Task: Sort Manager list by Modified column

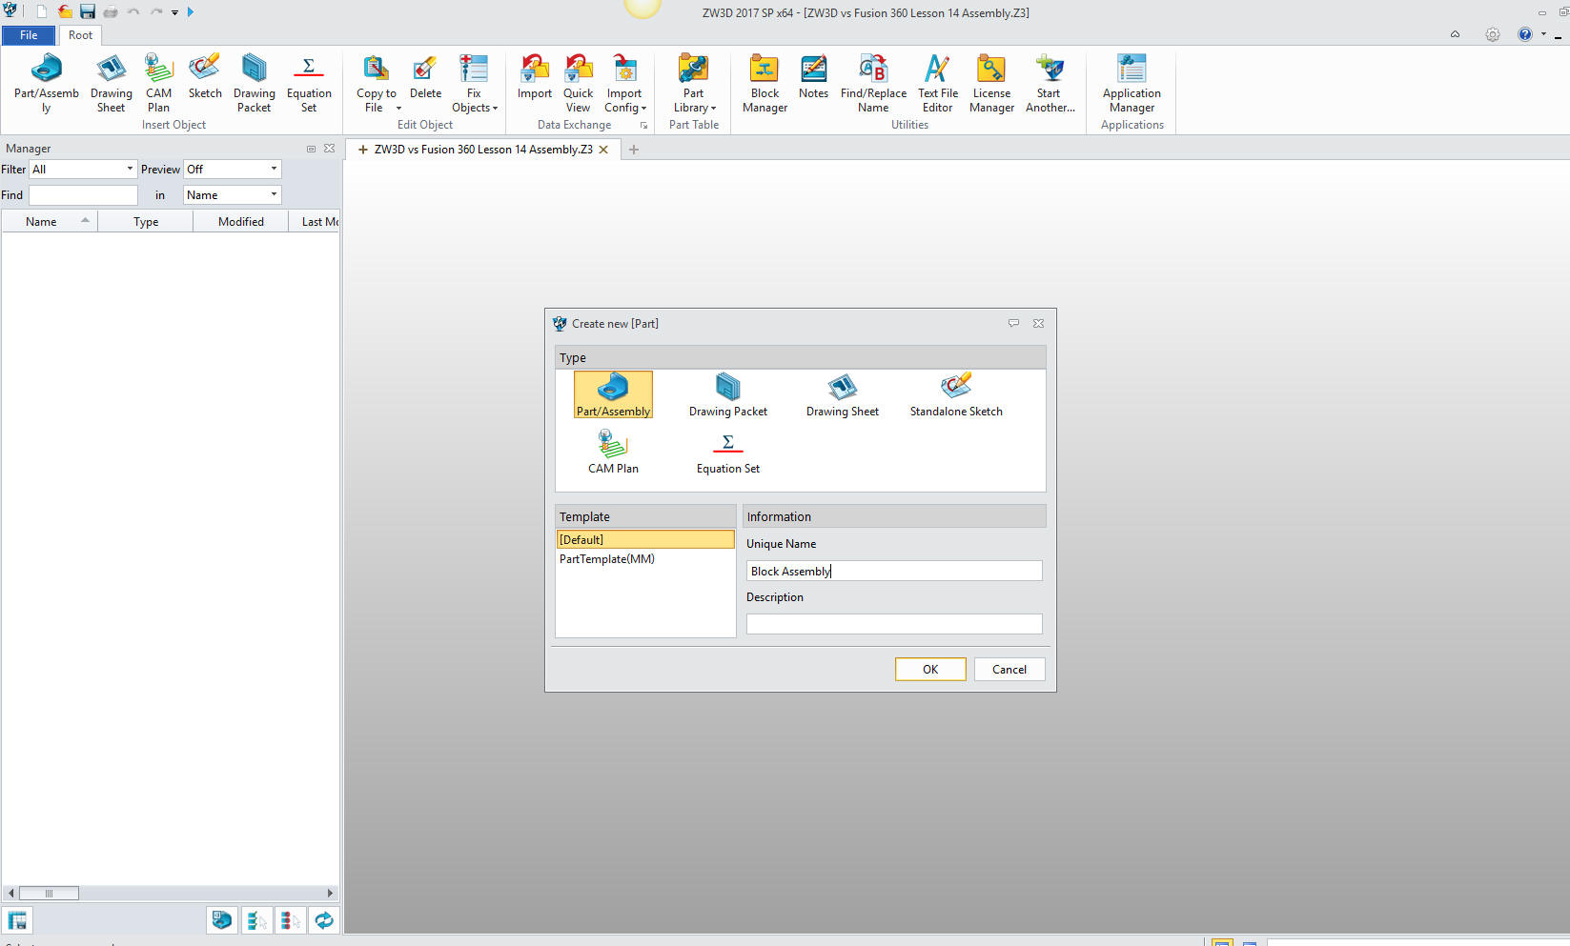Action: [x=241, y=221]
